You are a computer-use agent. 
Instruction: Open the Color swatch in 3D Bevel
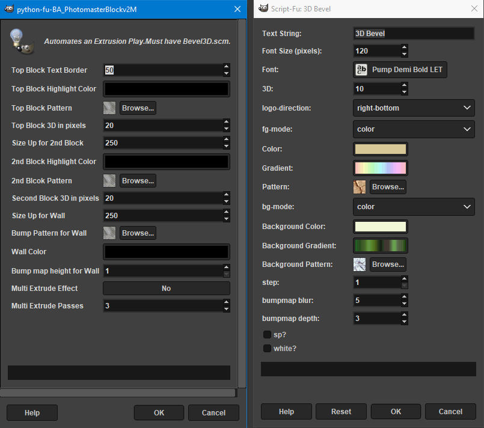[380, 149]
